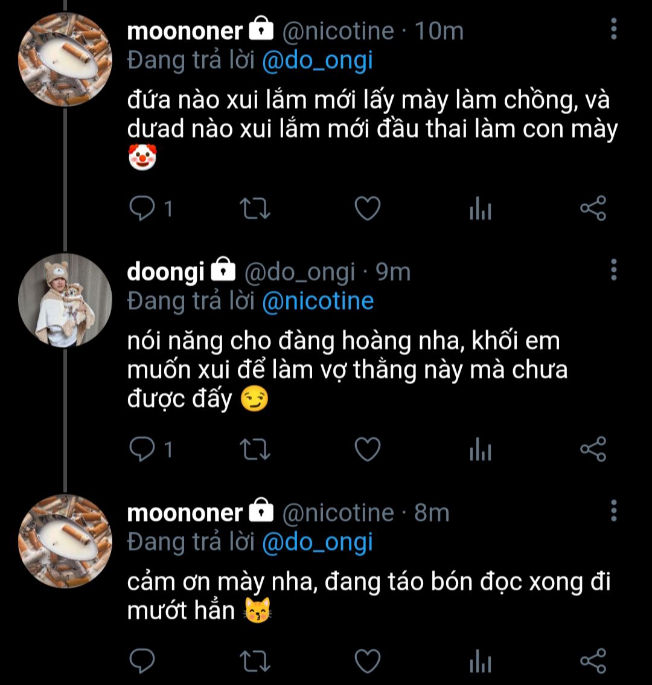
Task: Reply to doongi's tweet
Action: coord(143,449)
